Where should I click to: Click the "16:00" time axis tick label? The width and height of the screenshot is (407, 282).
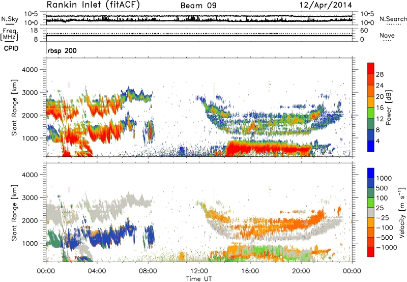click(x=250, y=271)
